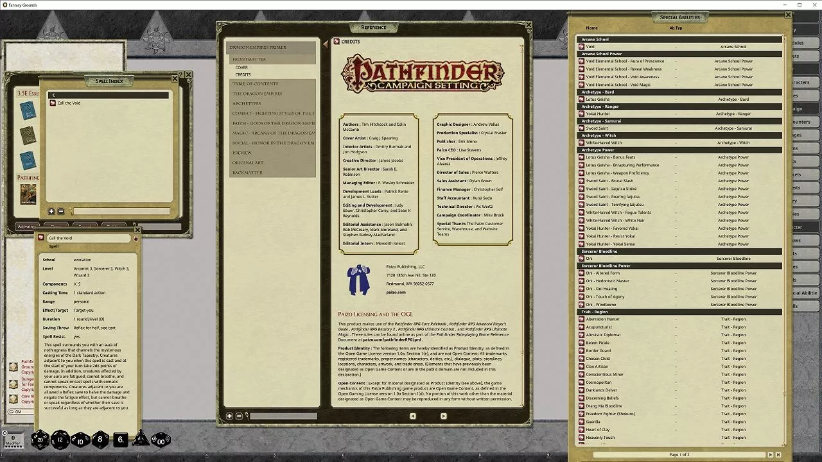The height and width of the screenshot is (462, 822).
Task: Roll the d10 die
Action: 80,440
